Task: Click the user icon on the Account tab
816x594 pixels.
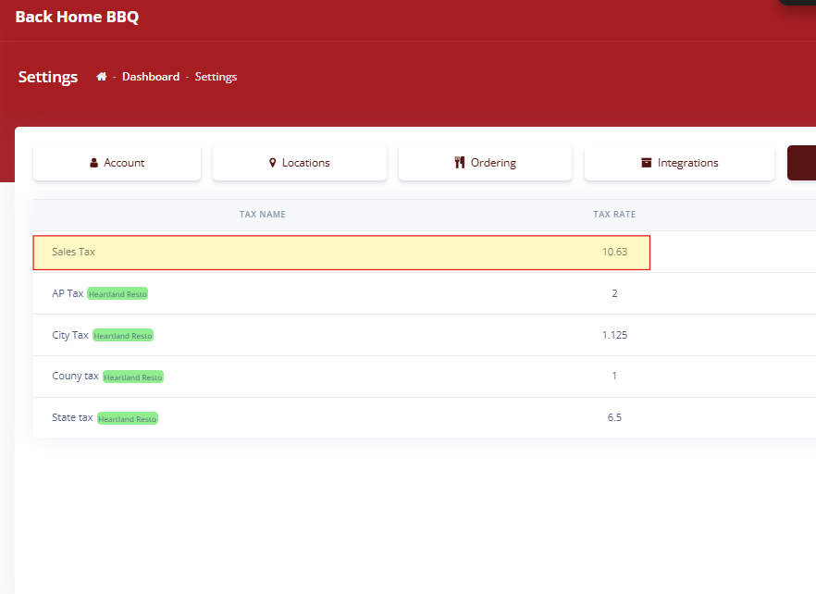Action: [x=94, y=163]
